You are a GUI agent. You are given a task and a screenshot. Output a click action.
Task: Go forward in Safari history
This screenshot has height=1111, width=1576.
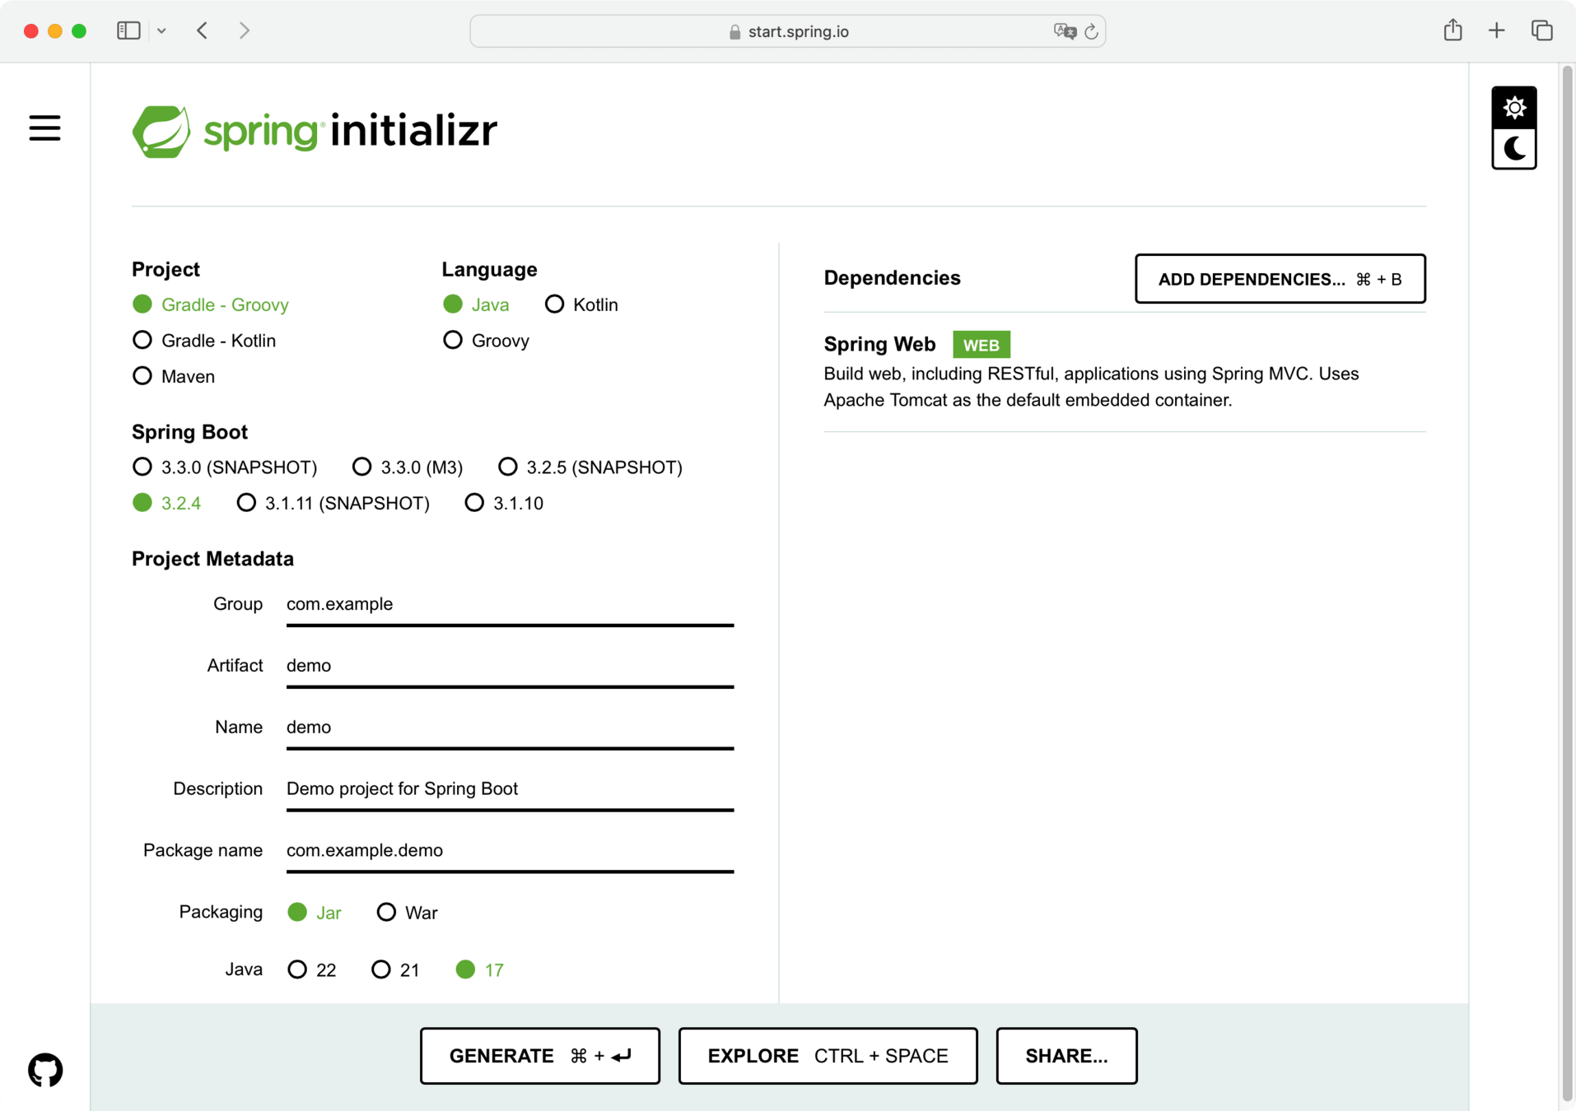coord(244,31)
